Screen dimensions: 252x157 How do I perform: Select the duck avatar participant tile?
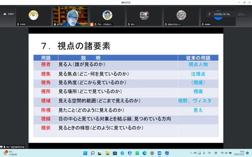click(x=34, y=16)
